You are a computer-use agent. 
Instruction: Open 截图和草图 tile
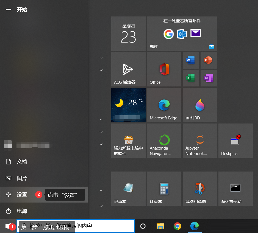[x=200, y=189]
